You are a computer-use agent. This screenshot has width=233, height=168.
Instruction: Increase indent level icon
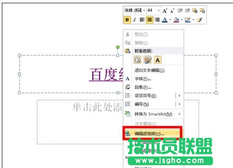coord(188,11)
